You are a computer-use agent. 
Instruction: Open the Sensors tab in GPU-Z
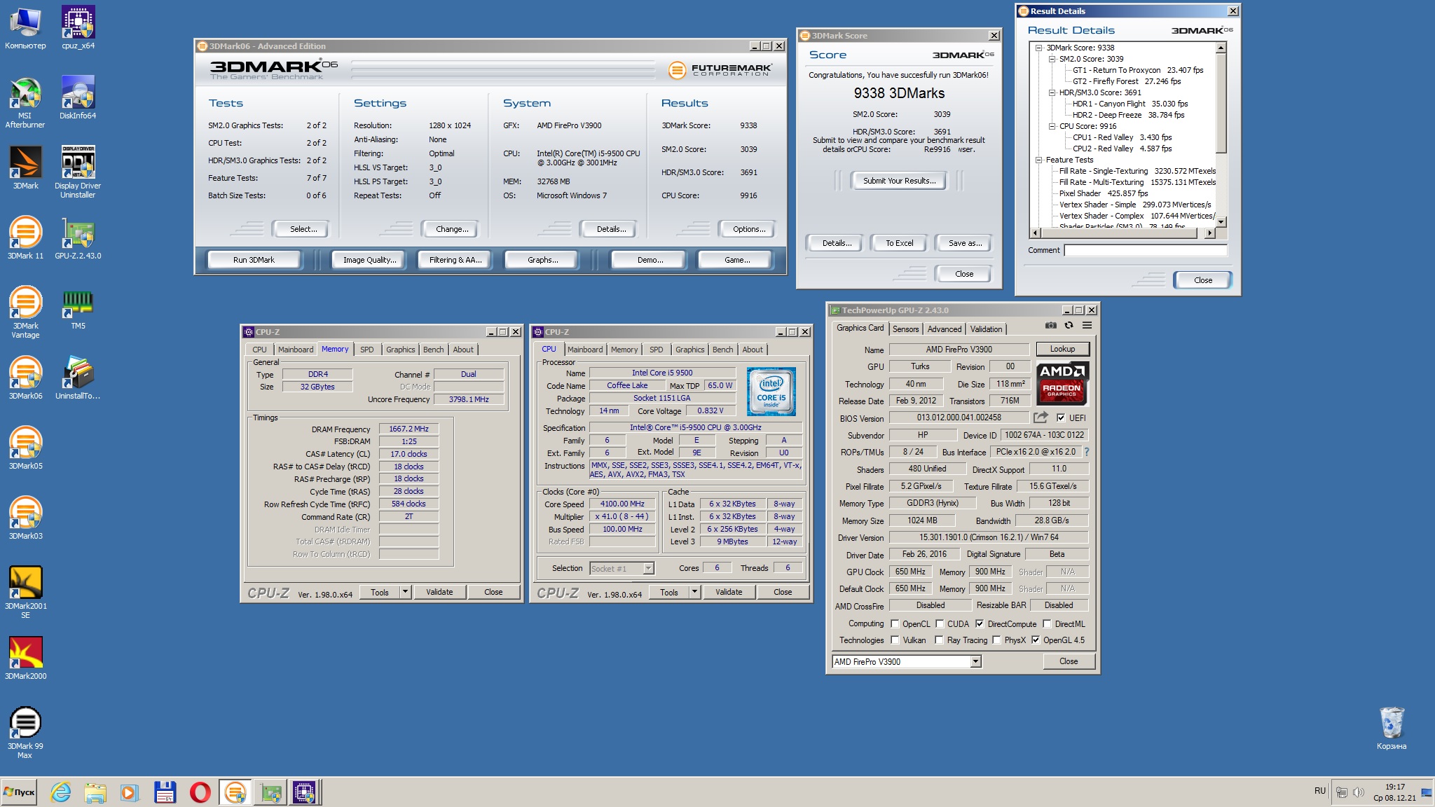(905, 329)
